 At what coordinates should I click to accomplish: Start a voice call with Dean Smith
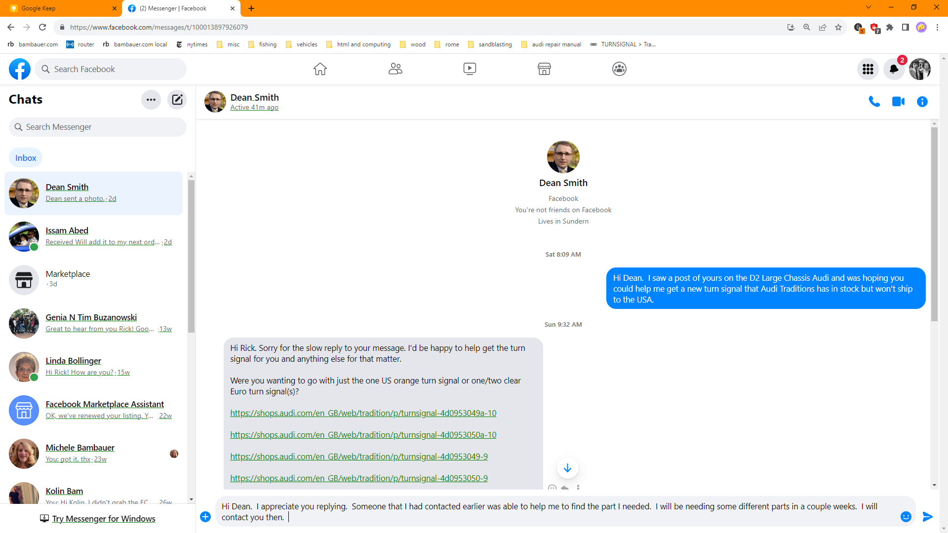coord(874,102)
